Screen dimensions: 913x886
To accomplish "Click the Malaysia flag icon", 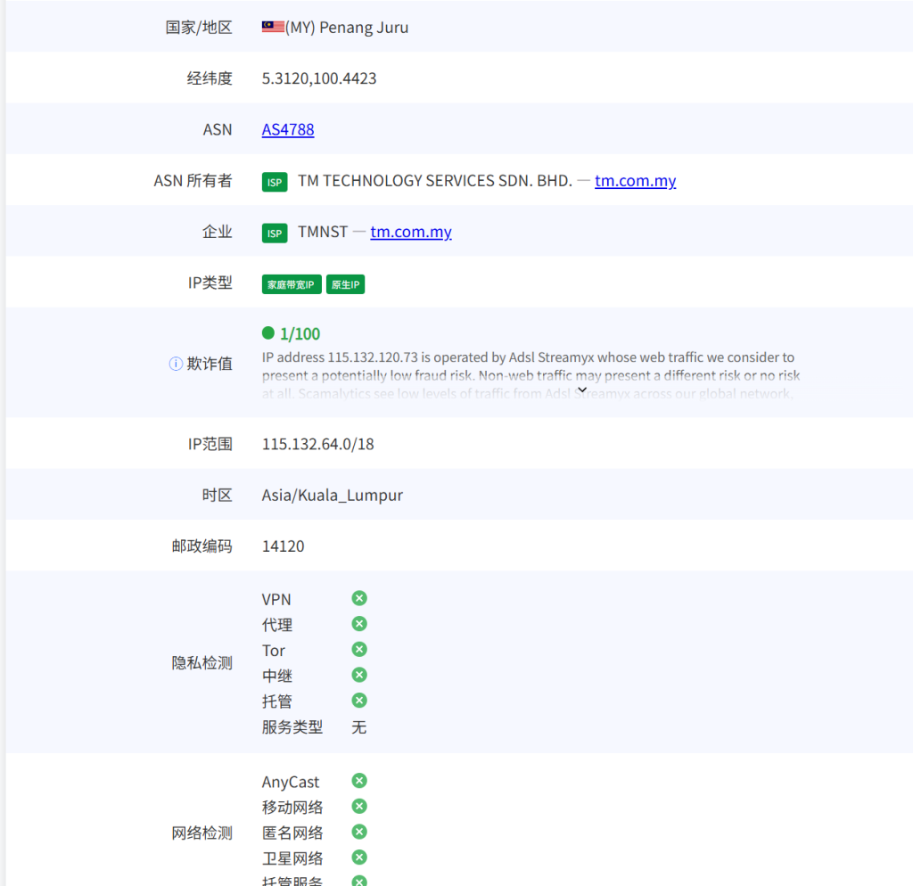I will (273, 28).
